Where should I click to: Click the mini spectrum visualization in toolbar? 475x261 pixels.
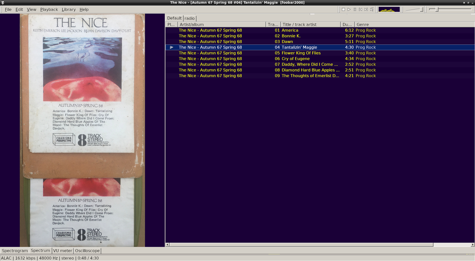pos(389,9)
